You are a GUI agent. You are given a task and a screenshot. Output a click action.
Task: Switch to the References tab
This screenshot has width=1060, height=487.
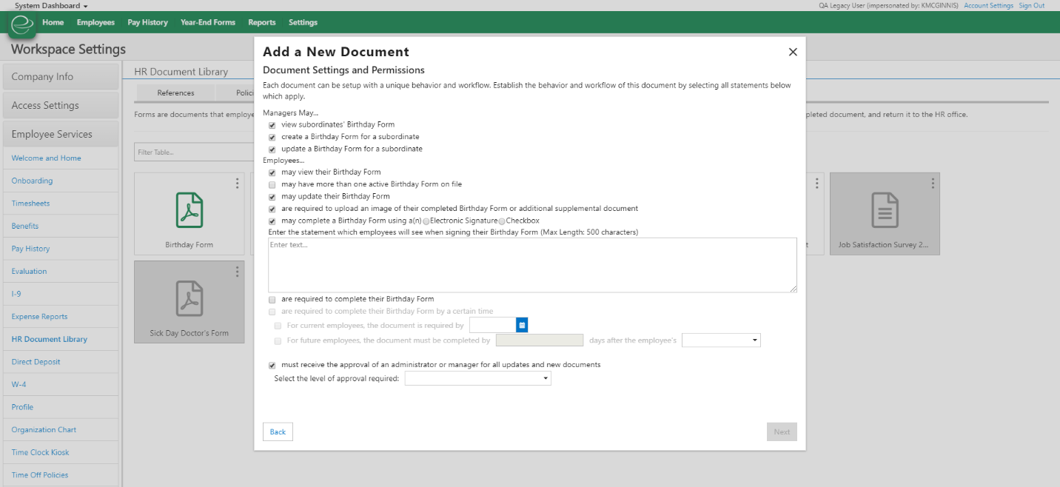tap(175, 93)
